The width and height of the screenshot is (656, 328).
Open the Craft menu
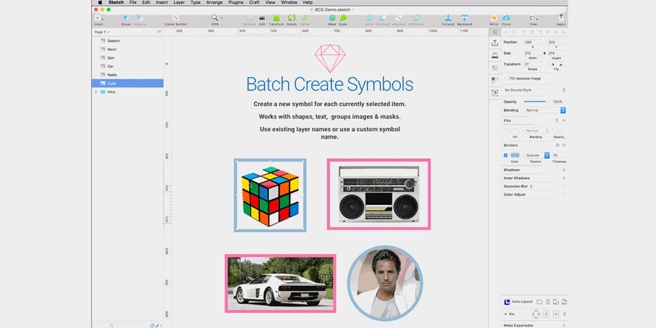pos(255,3)
